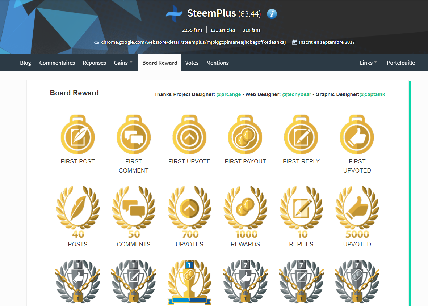Open the Votes tab
Image resolution: width=428 pixels, height=306 pixels.
click(192, 63)
